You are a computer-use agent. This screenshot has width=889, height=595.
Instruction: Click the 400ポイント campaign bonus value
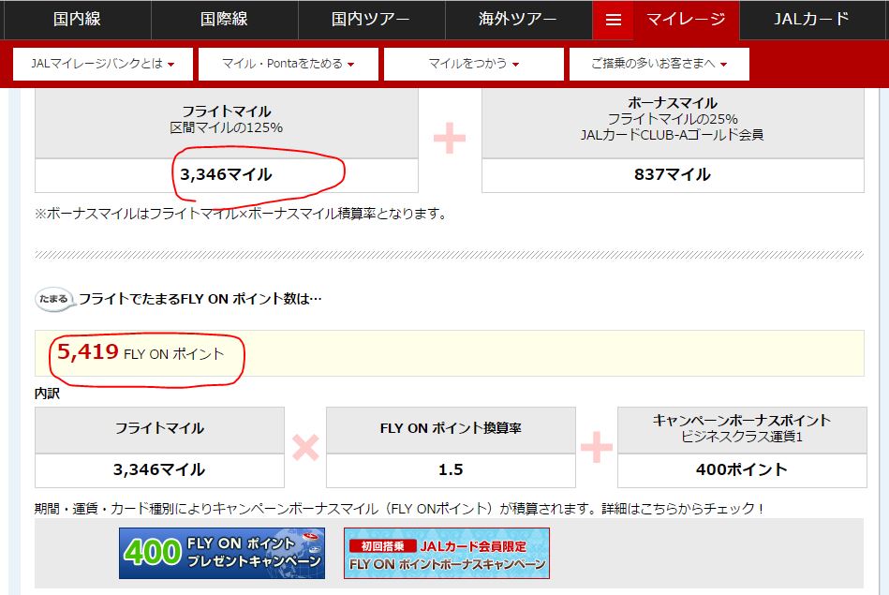[x=742, y=469]
